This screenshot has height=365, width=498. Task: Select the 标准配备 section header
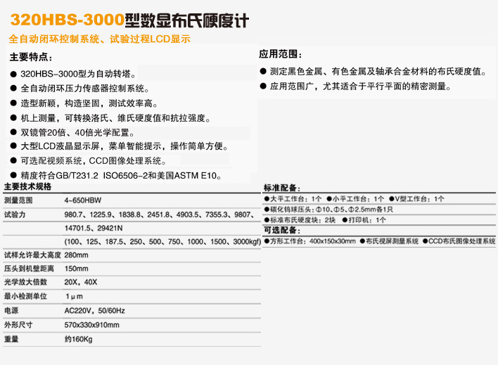[x=281, y=188]
